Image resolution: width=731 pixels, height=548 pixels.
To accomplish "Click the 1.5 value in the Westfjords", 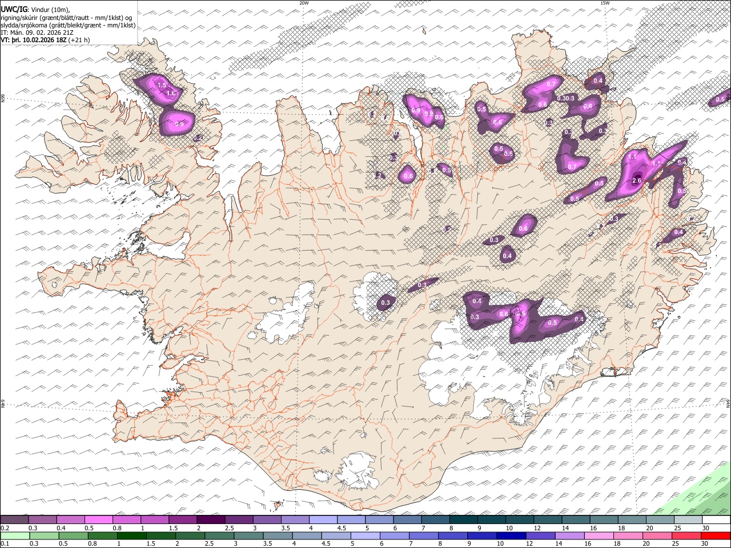I will click(162, 85).
